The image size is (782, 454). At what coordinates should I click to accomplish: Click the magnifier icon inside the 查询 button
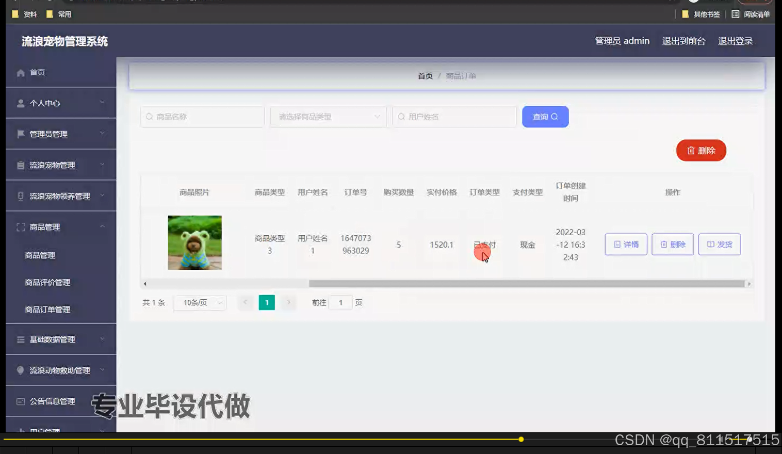553,117
